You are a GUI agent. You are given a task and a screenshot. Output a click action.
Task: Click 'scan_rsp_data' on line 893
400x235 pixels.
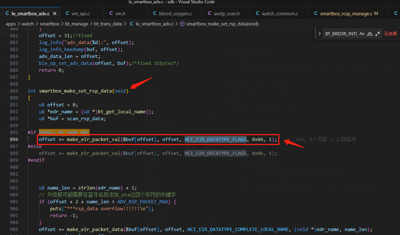(x=85, y=119)
